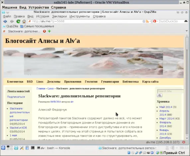Open Февраль 2014 archive link

point(165,124)
